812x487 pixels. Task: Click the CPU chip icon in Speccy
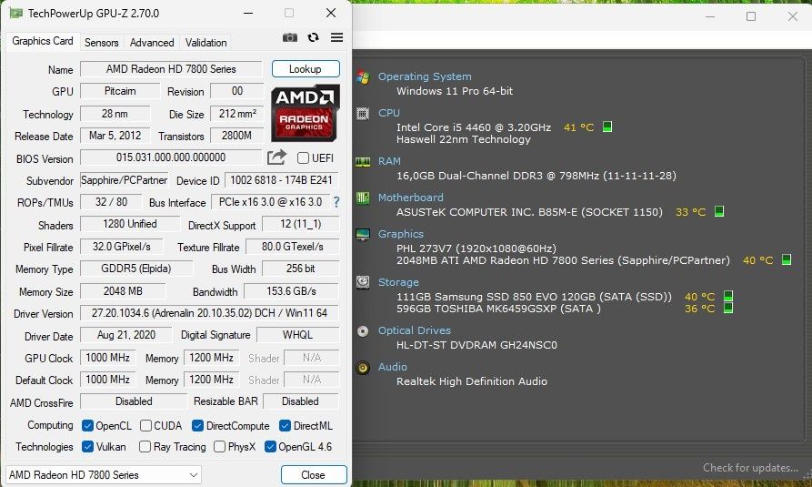coord(363,114)
